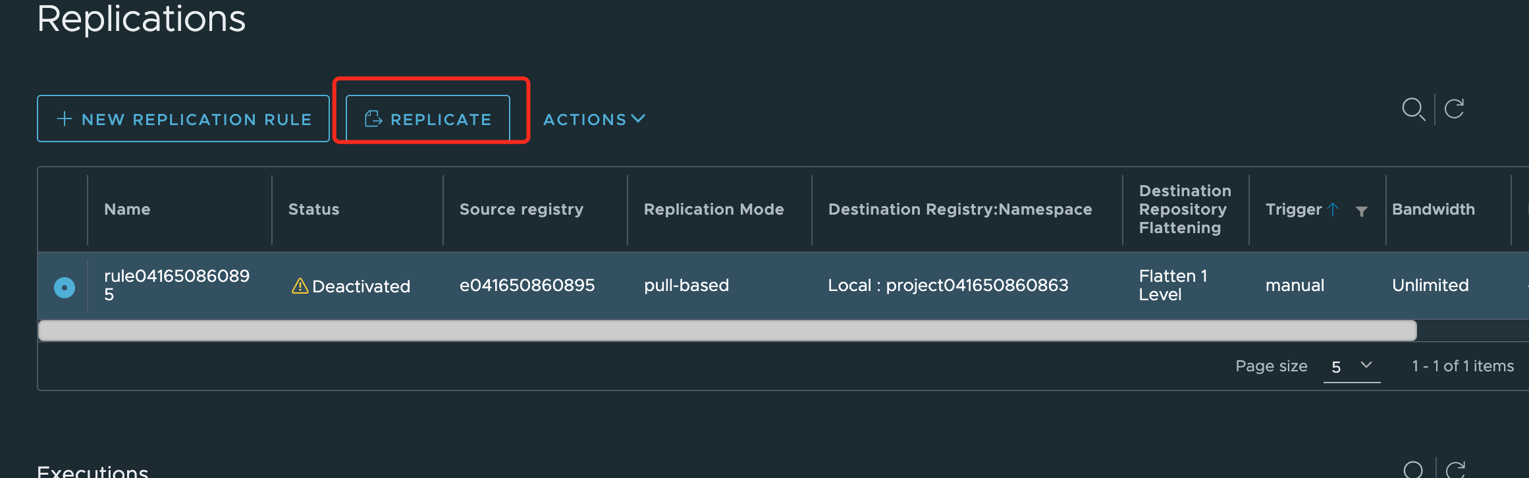Click the Replications page heading
Image resolution: width=1529 pixels, height=478 pixels.
coord(141,19)
